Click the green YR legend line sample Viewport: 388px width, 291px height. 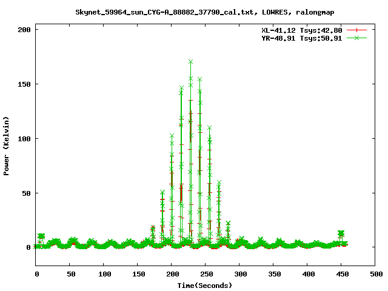pyautogui.click(x=358, y=38)
